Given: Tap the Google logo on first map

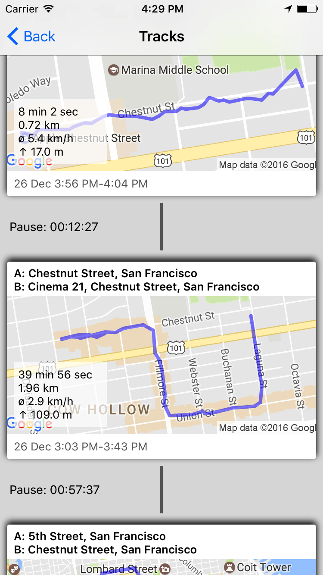Looking at the screenshot, I should tap(30, 161).
